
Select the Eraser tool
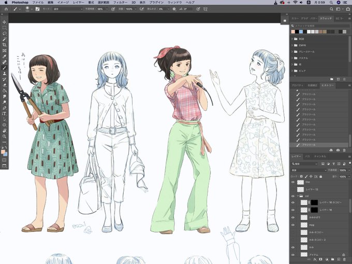4,85
